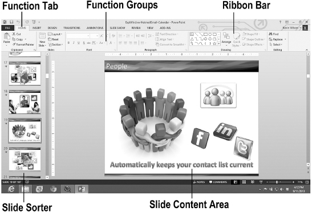Click the Reset slide button
Viewport: 312px width, 212px height.
tap(53, 39)
